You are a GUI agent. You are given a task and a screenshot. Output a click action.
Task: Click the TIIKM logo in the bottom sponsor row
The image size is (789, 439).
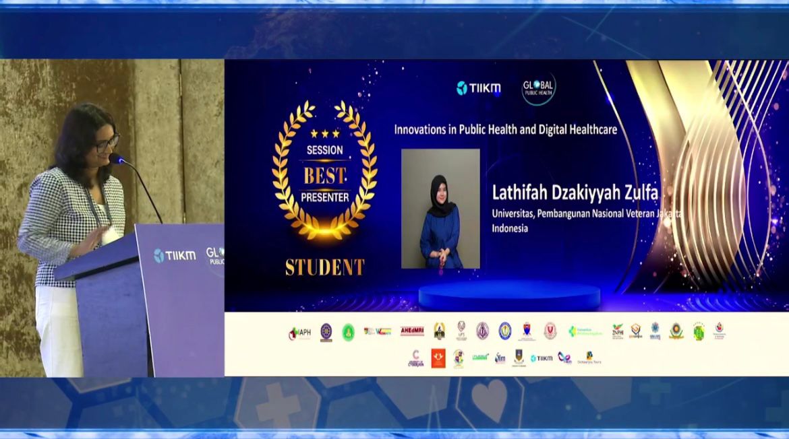coord(541,358)
